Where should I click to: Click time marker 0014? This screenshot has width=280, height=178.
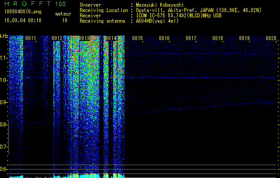coord(111,38)
